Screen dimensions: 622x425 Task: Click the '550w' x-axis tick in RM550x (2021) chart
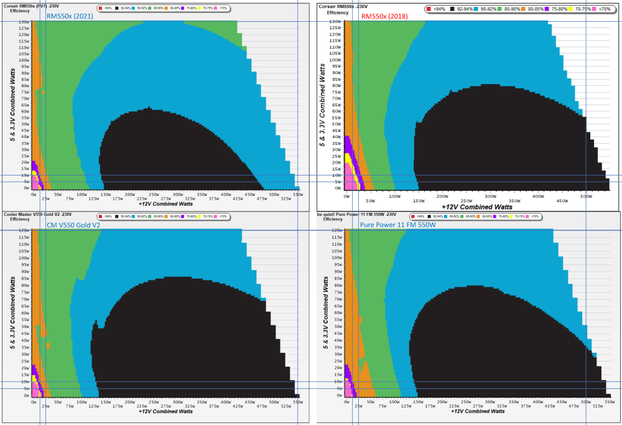[298, 194]
